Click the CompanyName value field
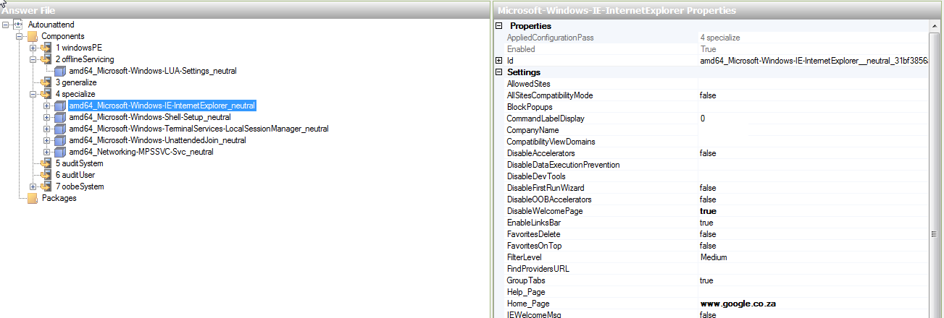 pos(812,130)
